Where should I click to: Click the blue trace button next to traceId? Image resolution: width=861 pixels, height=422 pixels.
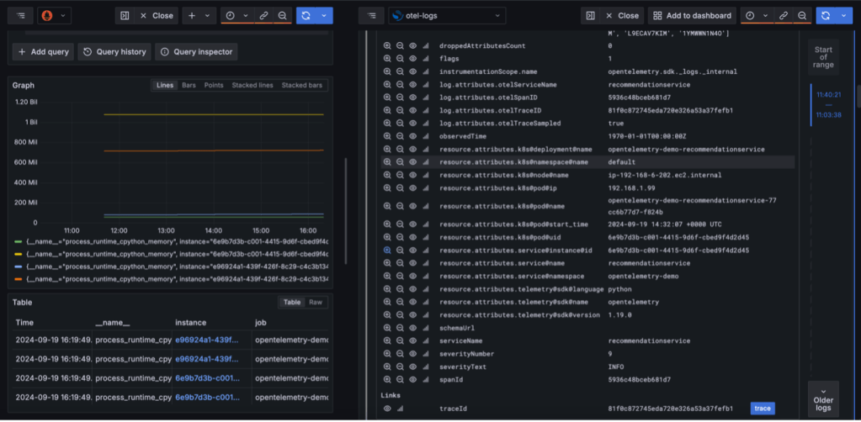763,409
